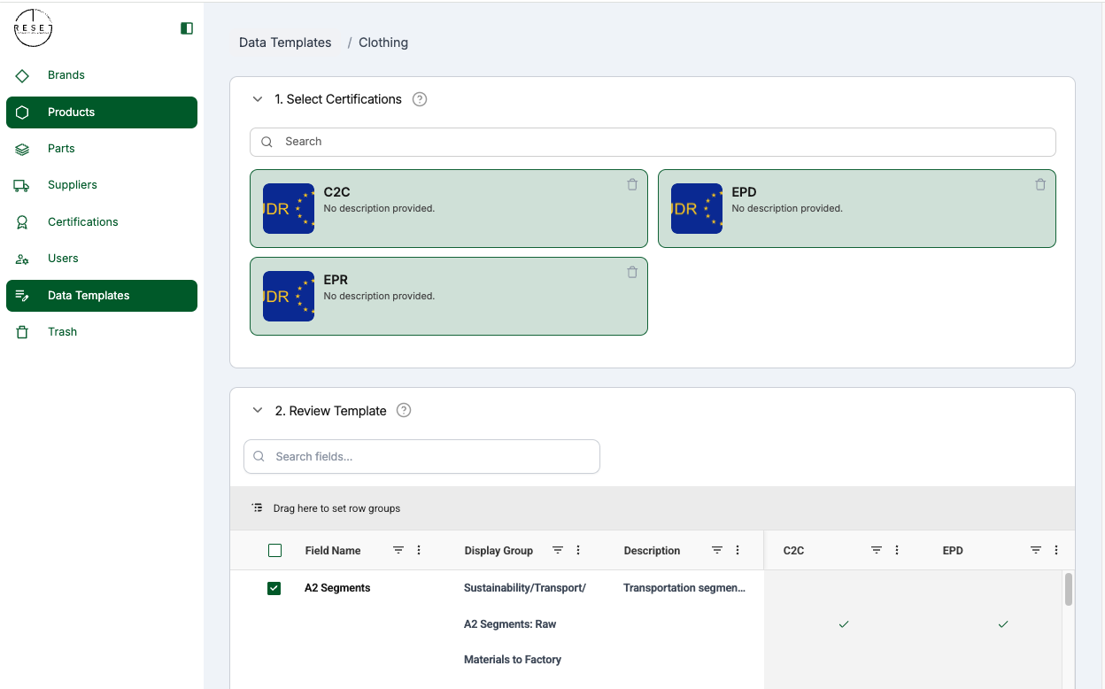1105x689 pixels.
Task: Uncheck the A2 Segments row checkbox
Action: (274, 588)
